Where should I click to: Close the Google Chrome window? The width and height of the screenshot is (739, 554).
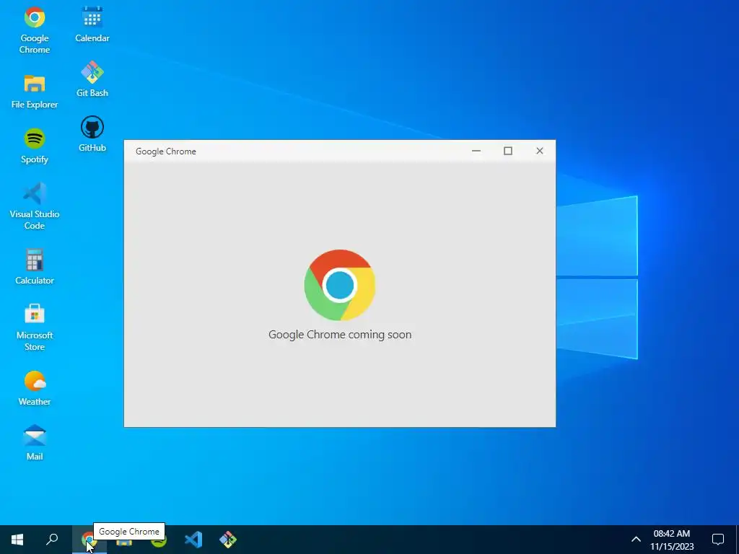point(540,151)
